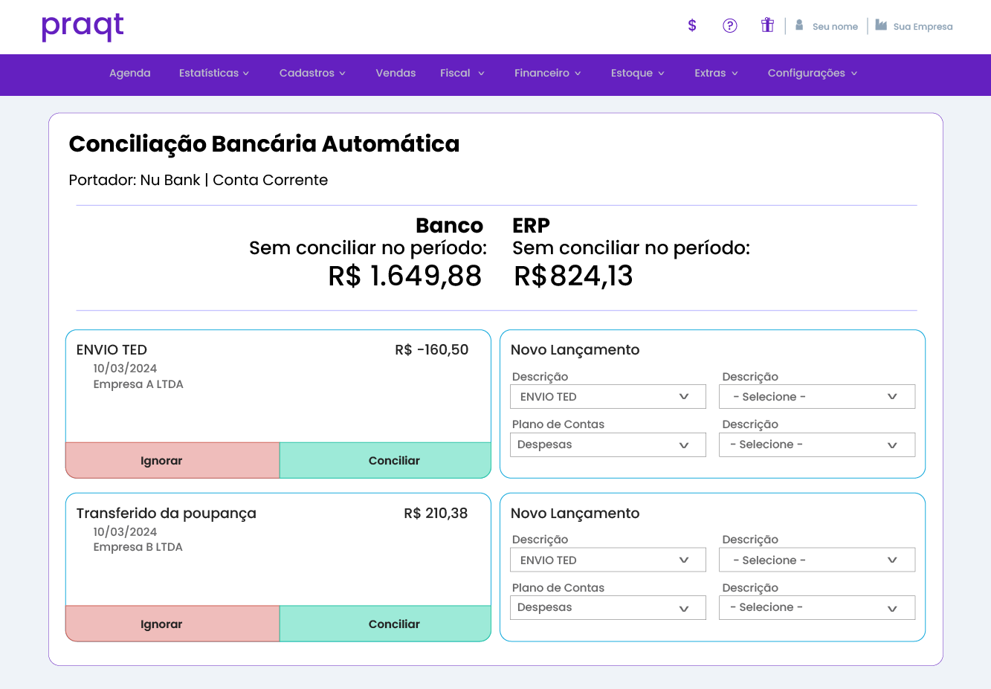This screenshot has height=689, width=991.
Task: Open the help question mark icon
Action: (730, 25)
